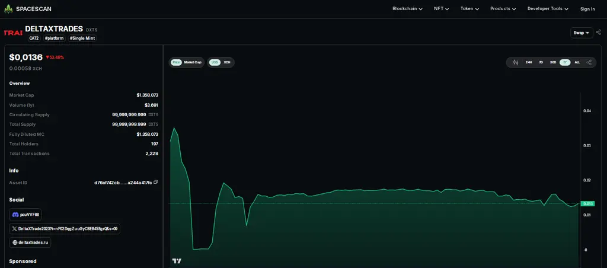Click the Overview section heading

[20, 83]
